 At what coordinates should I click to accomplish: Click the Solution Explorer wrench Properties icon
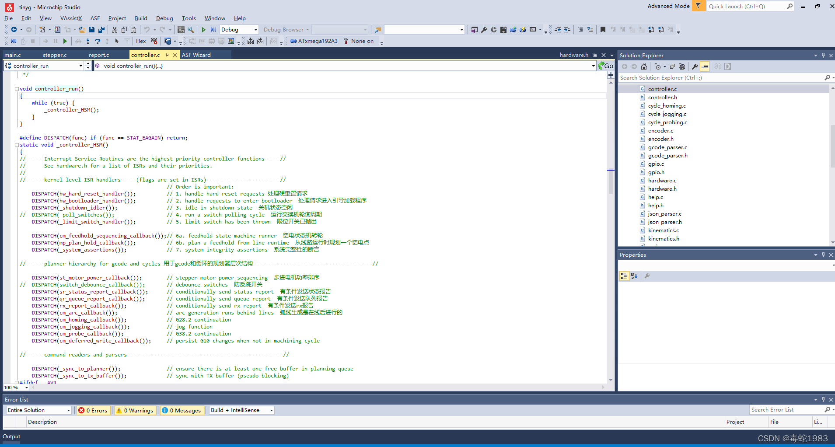695,66
